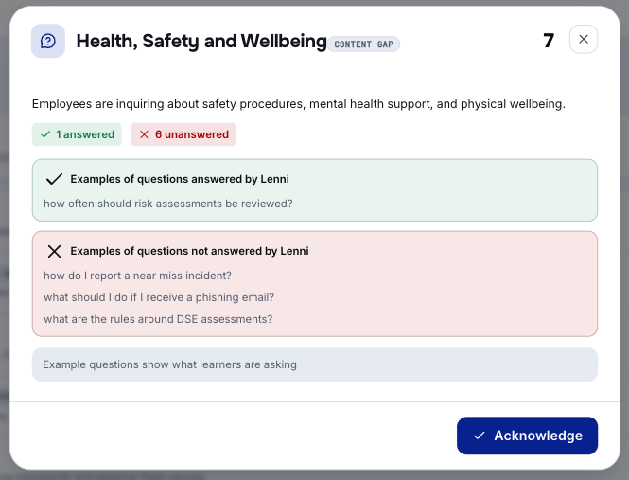Click the CONTENT GAP badge
Viewport: 629px width, 480px height.
click(x=364, y=44)
